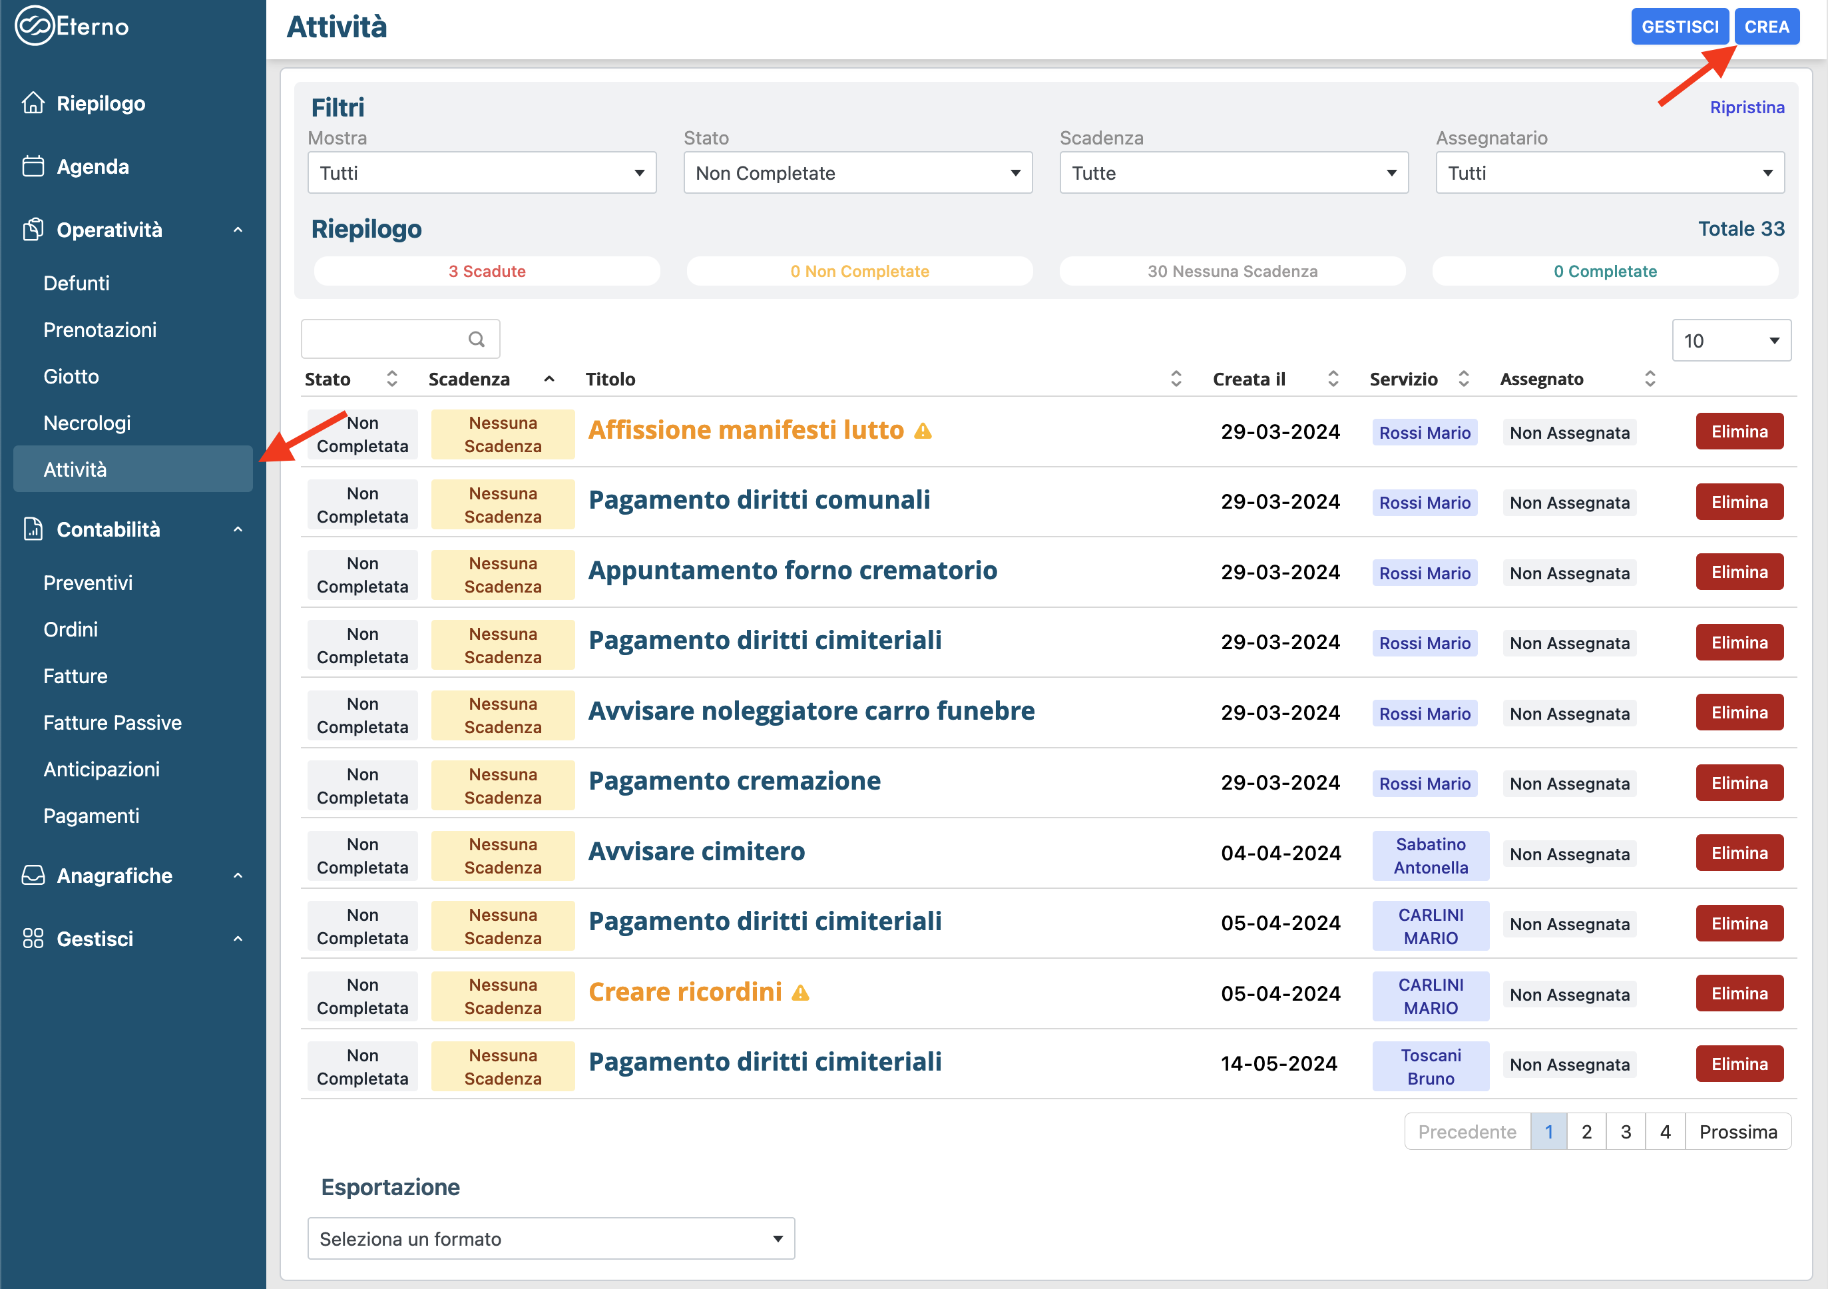Collapse the Contabilità sidebar section
The image size is (1828, 1289).
237,529
